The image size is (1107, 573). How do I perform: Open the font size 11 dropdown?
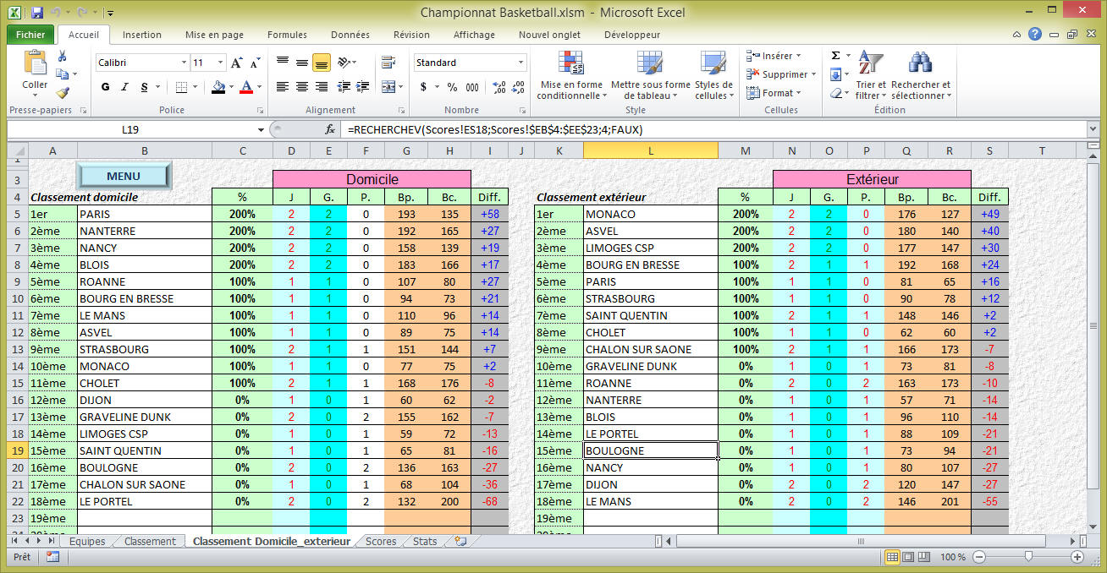click(221, 63)
